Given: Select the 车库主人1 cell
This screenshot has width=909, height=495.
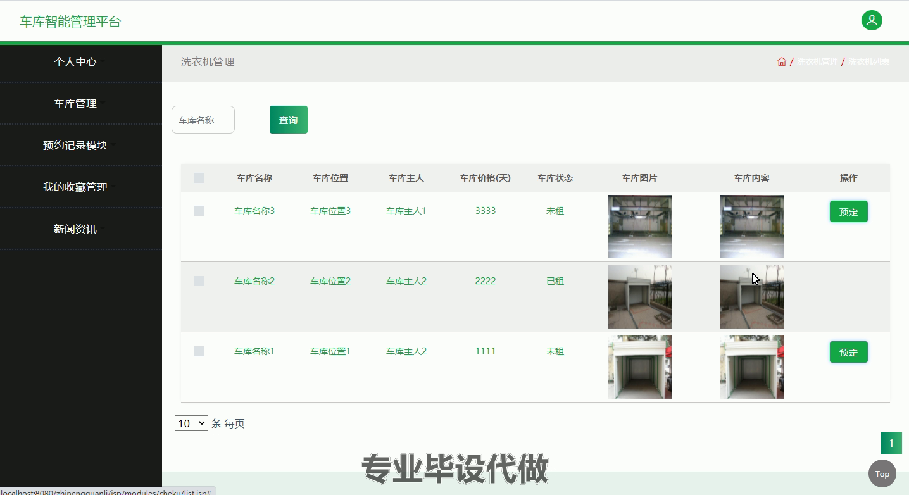Looking at the screenshot, I should pos(406,211).
